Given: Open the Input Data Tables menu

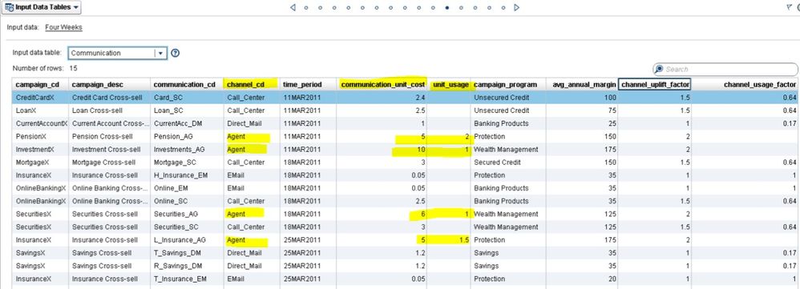Looking at the screenshot, I should (41, 7).
